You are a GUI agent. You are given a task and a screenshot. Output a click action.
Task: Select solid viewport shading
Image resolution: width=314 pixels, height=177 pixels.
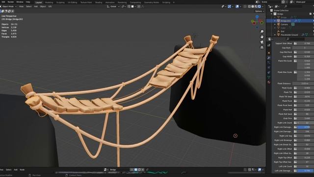pos(253,6)
